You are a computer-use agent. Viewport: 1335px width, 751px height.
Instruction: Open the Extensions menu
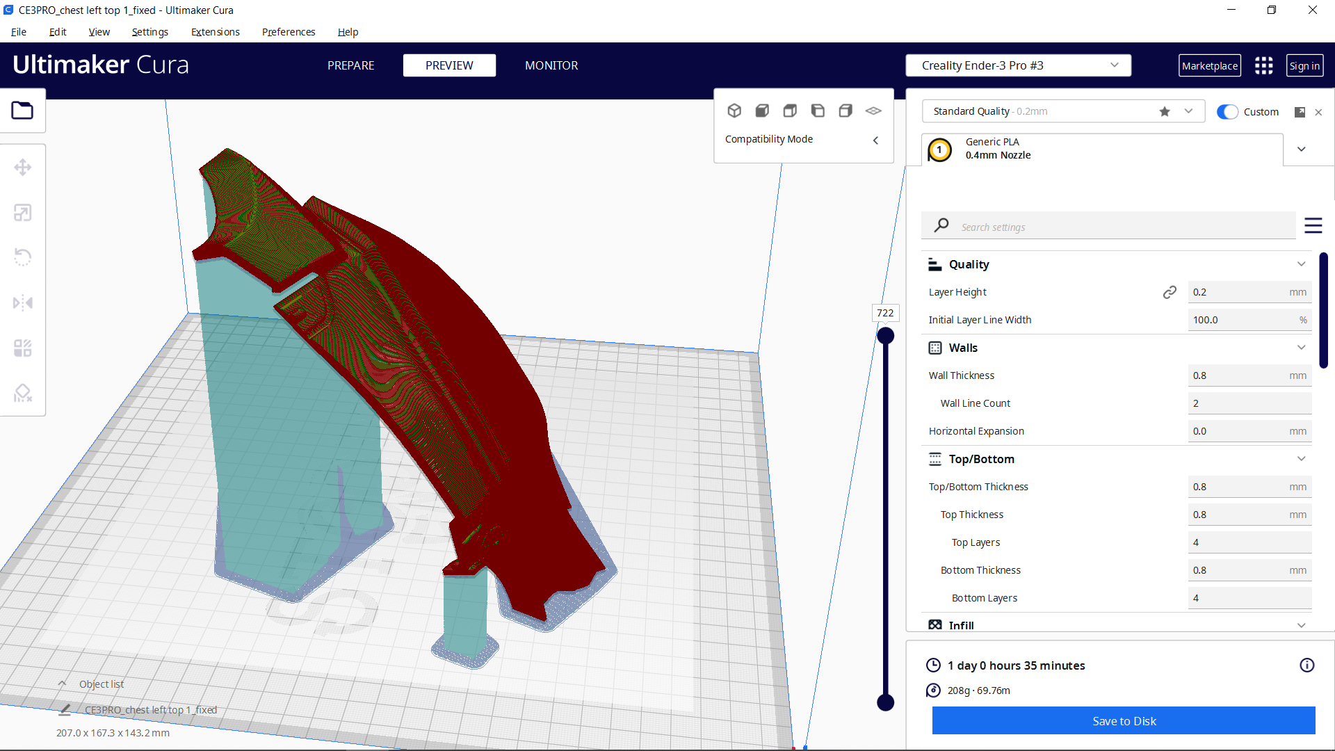(215, 32)
